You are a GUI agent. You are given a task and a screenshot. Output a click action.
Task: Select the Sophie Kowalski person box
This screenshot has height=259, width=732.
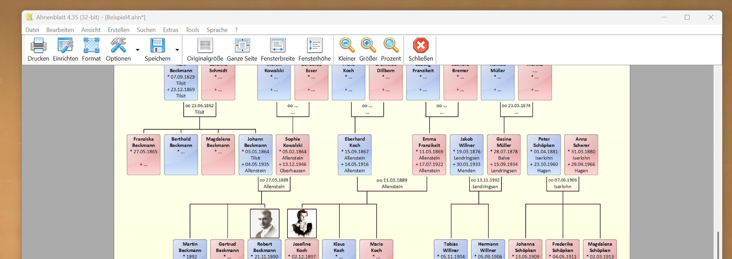(292, 155)
